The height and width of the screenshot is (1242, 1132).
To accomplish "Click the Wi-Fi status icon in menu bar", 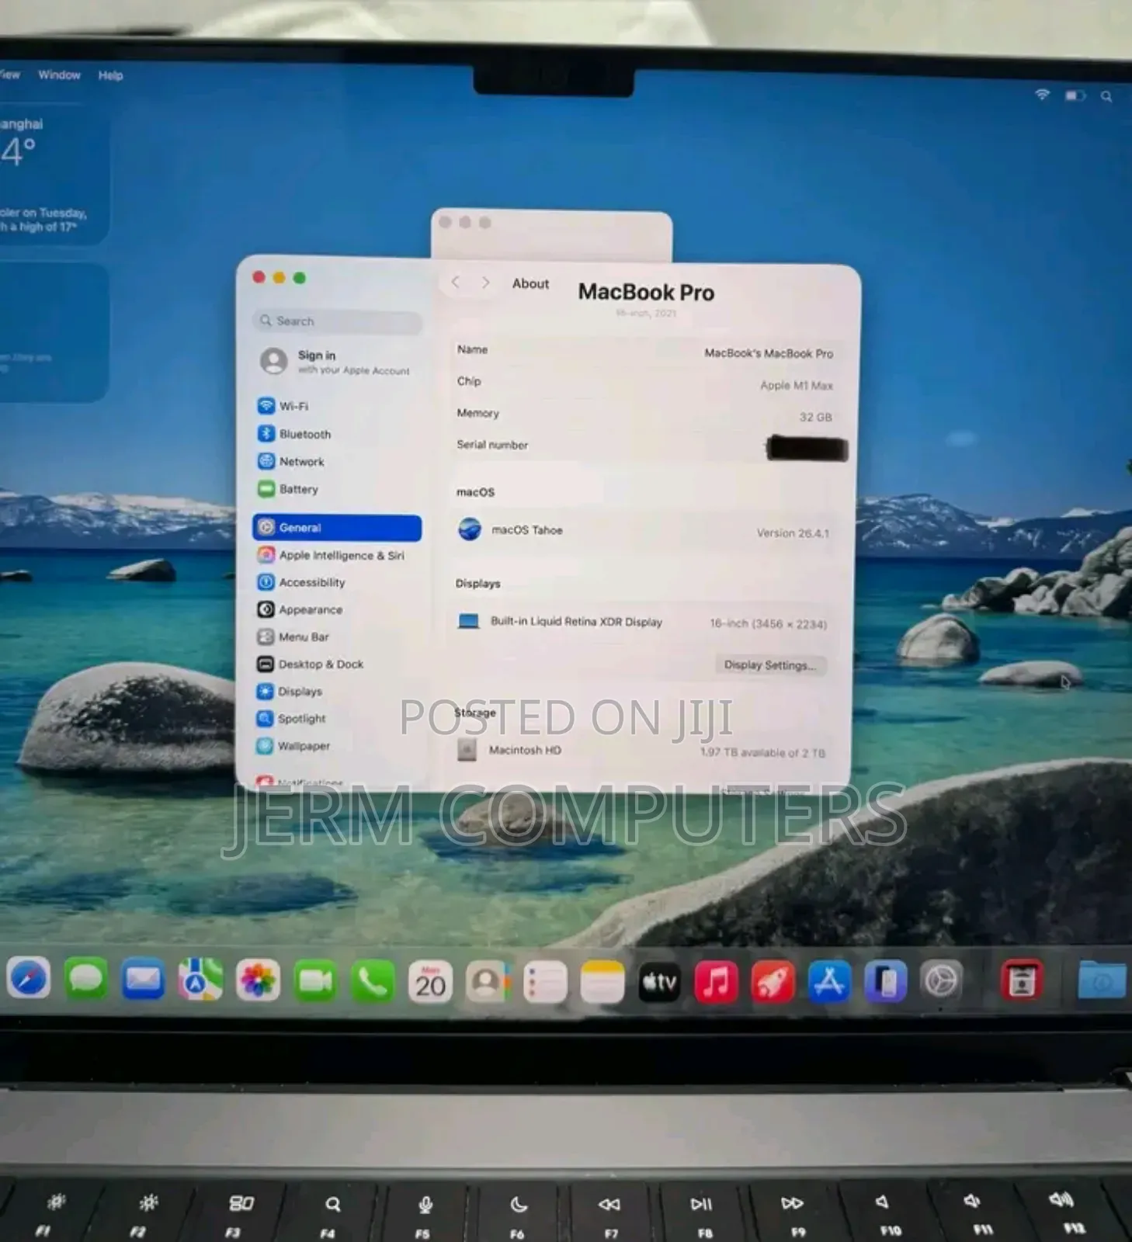I will coord(1042,95).
